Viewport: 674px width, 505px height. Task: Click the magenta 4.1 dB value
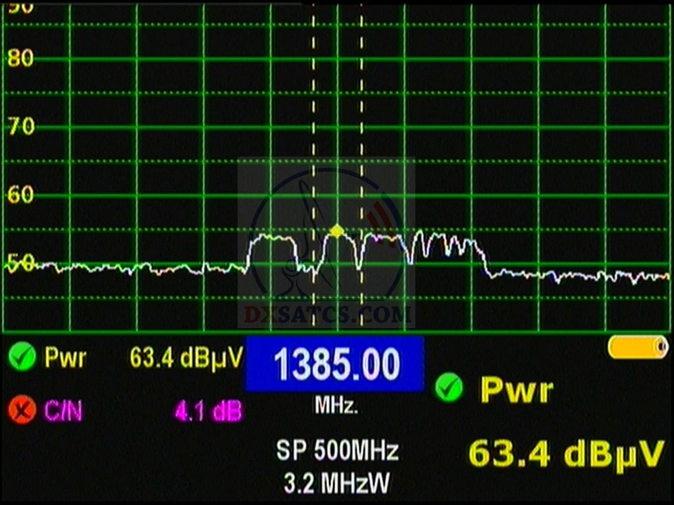click(x=208, y=412)
